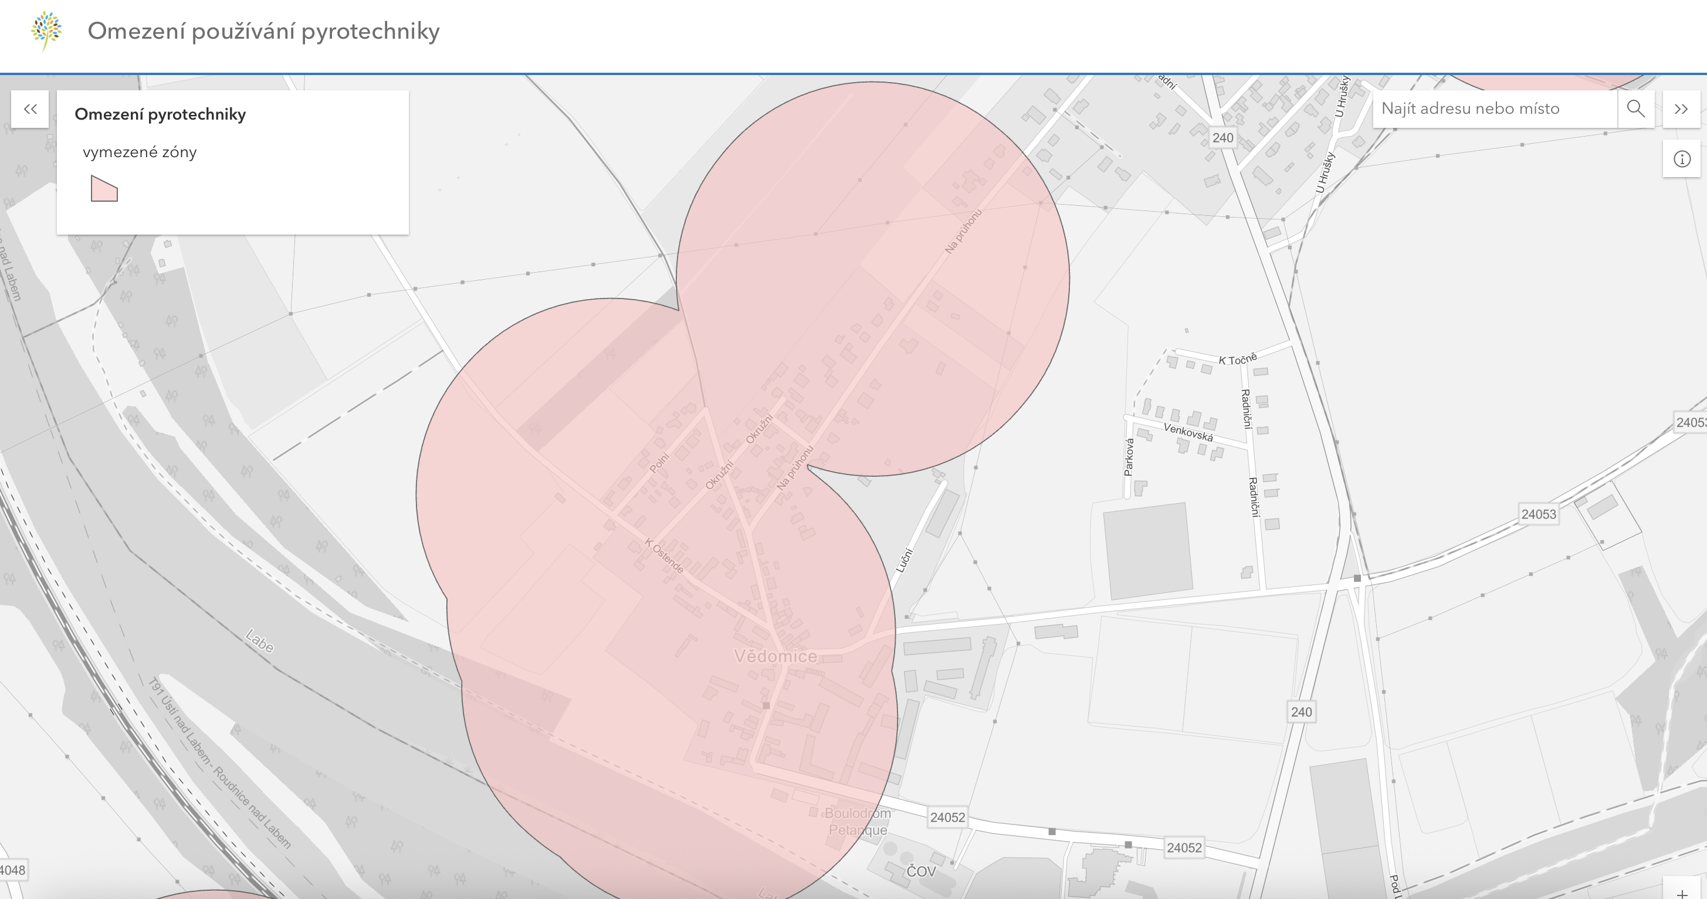
Task: Click the 'Parková' street label
Action: tap(1129, 457)
